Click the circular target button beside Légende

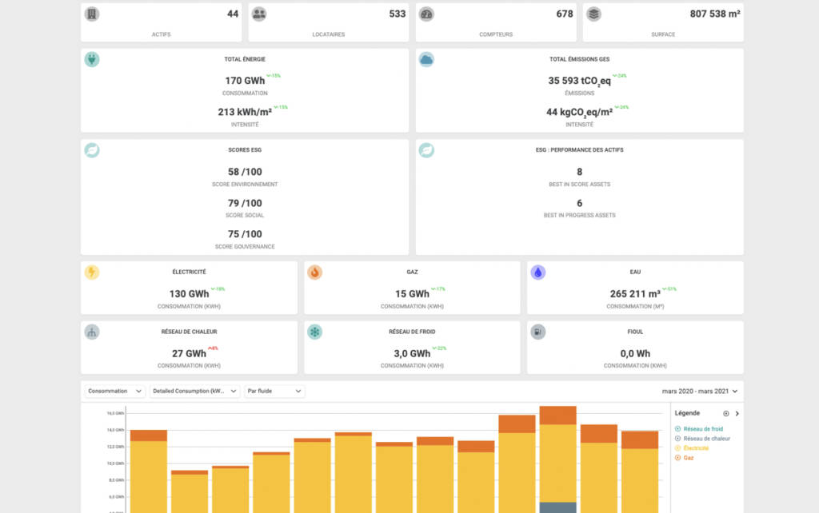pyautogui.click(x=726, y=414)
